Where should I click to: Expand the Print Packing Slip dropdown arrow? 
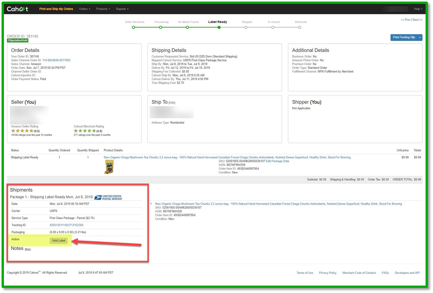[420, 37]
